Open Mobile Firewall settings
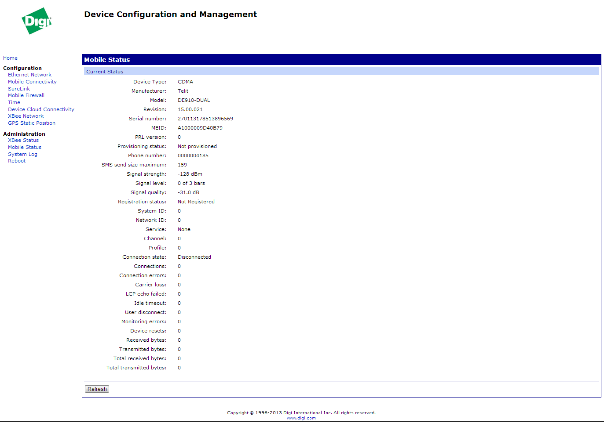 point(26,95)
